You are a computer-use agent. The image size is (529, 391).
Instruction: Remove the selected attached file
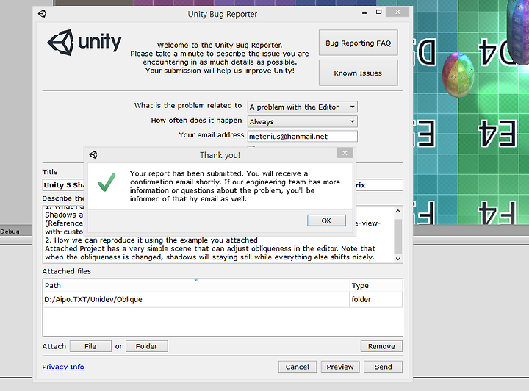point(381,346)
